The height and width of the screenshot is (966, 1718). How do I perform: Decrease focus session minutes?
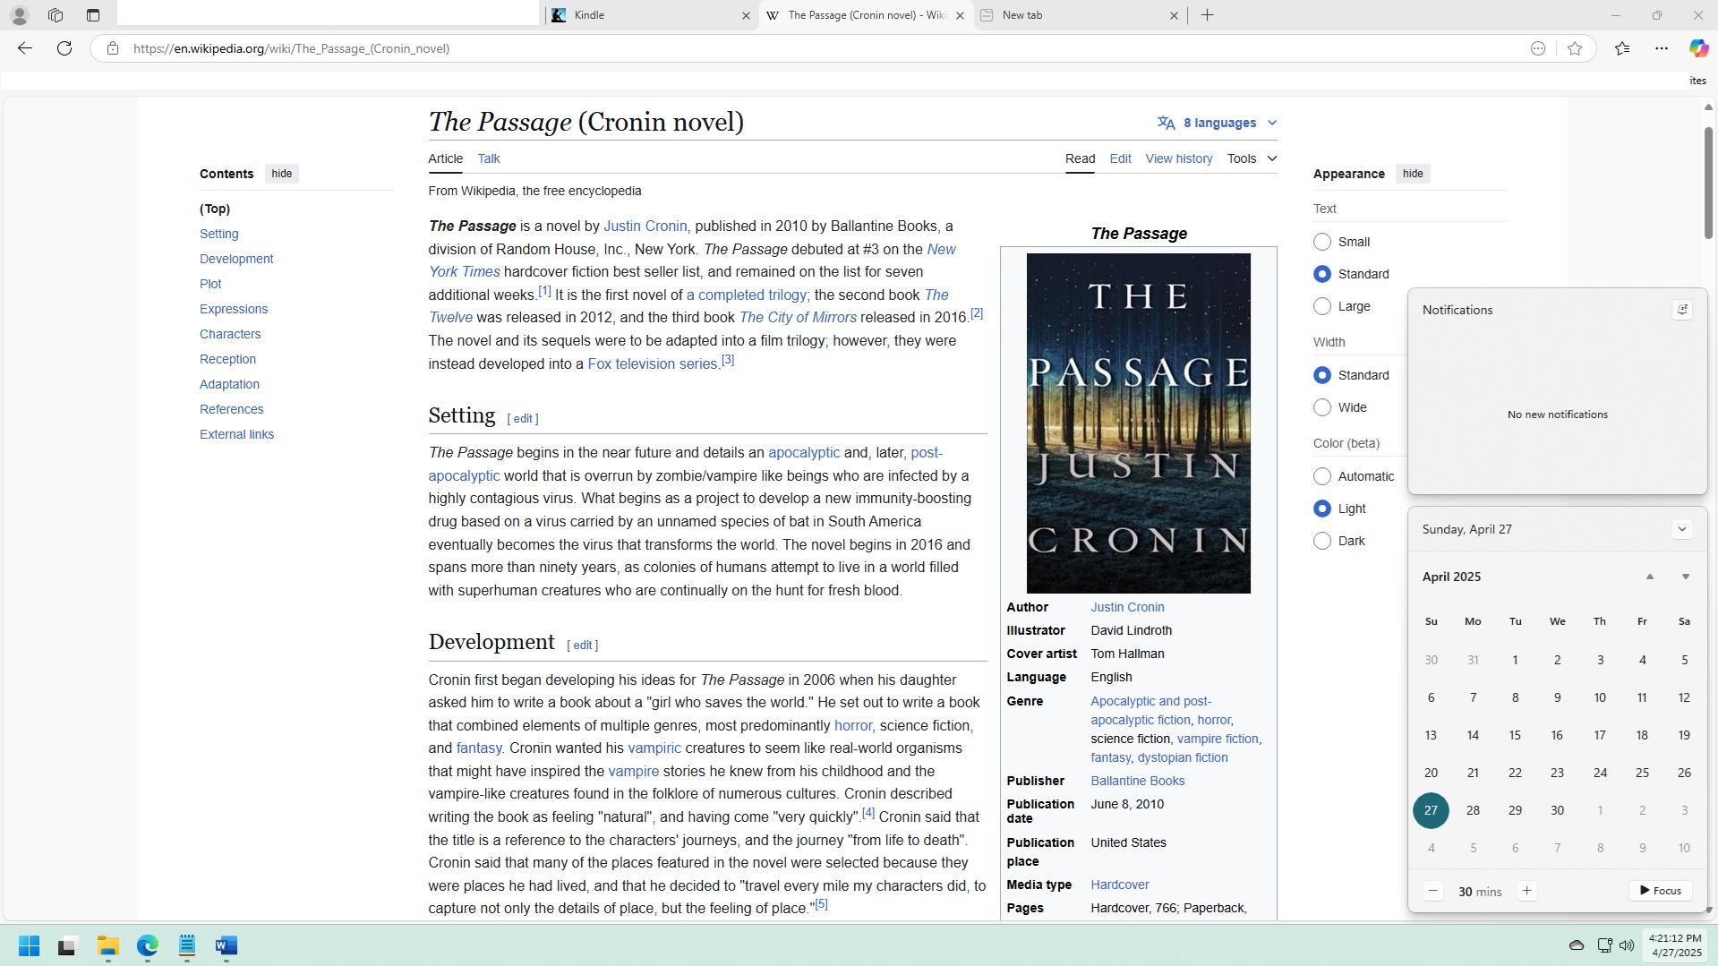point(1433,891)
